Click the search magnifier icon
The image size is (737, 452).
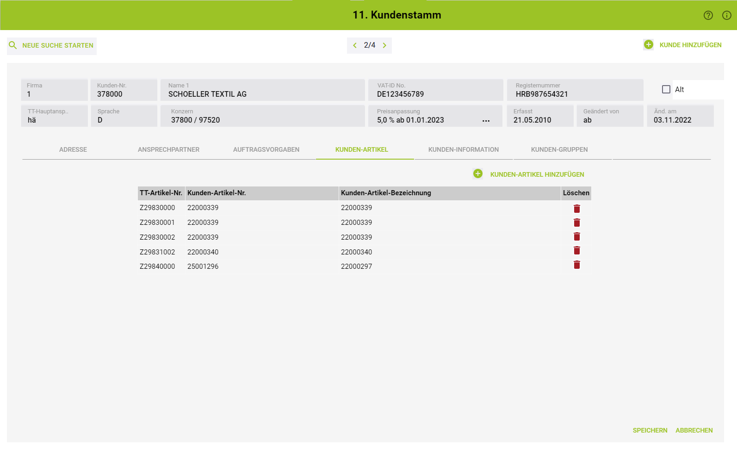point(13,45)
